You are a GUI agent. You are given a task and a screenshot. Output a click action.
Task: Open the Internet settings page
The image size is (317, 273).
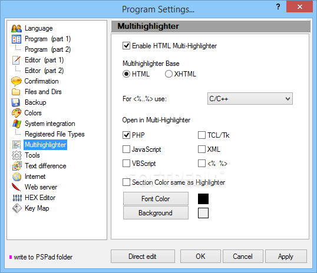[x=35, y=177]
